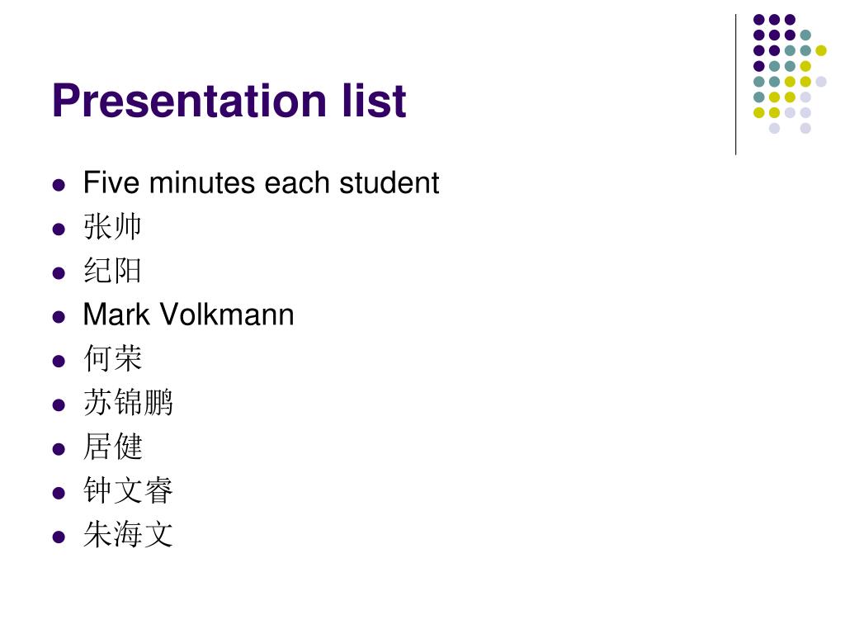This screenshot has width=845, height=634.
Task: Click the name 张帅
Action: click(x=112, y=226)
